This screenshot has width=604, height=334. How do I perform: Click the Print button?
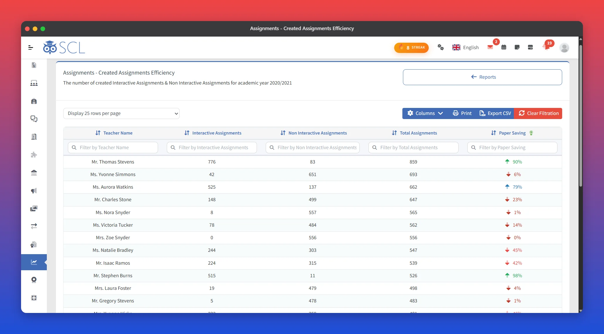point(462,113)
